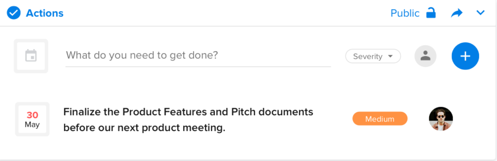Image resolution: width=497 pixels, height=161 pixels.
Task: Add the action with the blue plus button
Action: tap(465, 56)
